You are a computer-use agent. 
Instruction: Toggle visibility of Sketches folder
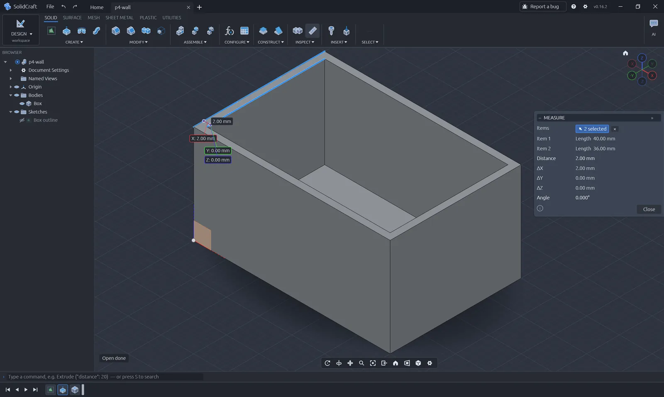click(17, 112)
